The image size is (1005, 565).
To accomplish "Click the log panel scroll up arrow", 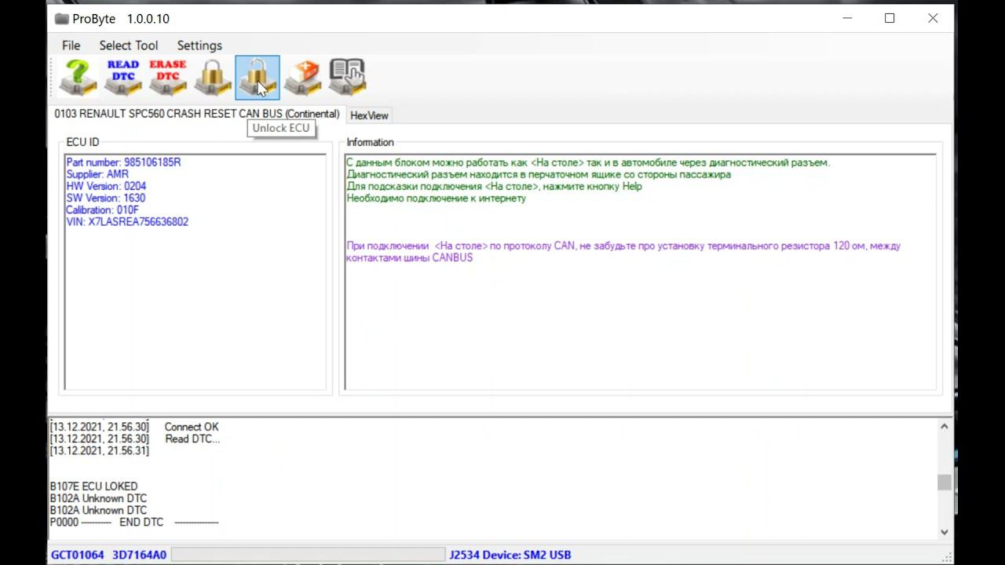I will 944,427.
